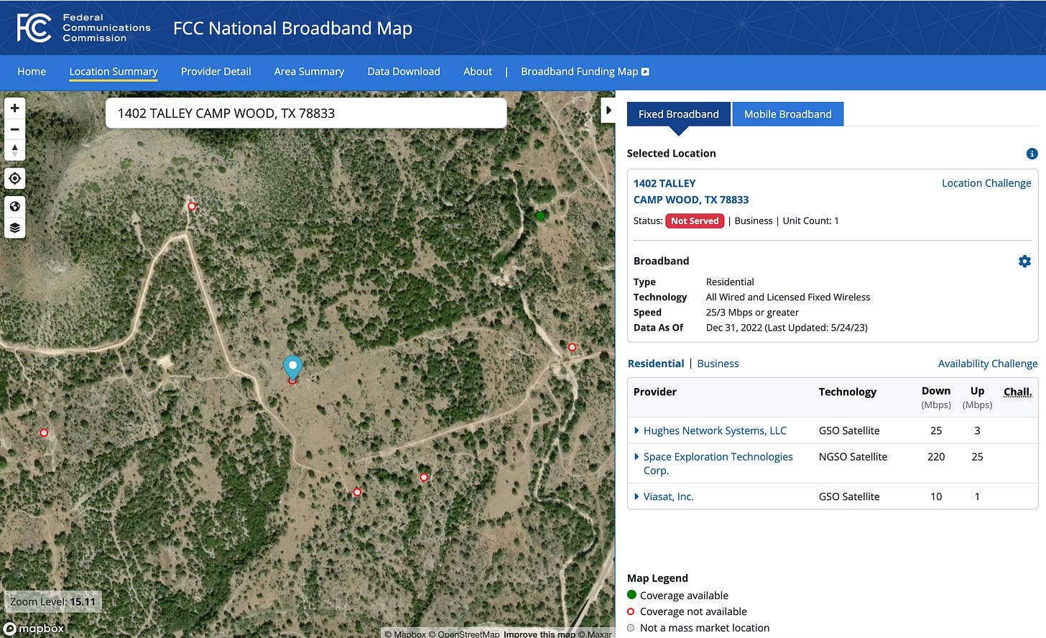
Task: Click NGSO Satellite technology cell
Action: pos(853,457)
